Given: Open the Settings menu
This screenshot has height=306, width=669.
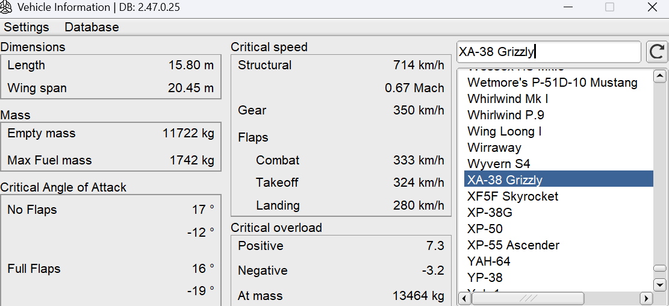Looking at the screenshot, I should (x=26, y=27).
